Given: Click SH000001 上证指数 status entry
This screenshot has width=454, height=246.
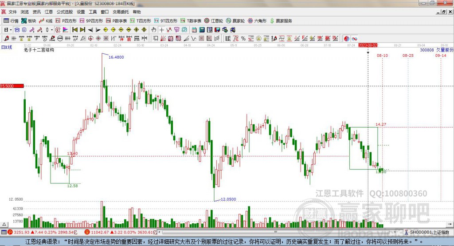Looking at the screenshot, I should [427, 232].
